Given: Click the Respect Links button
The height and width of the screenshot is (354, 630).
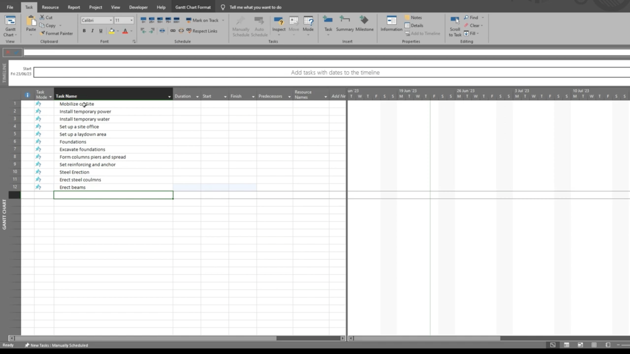Looking at the screenshot, I should coord(202,31).
